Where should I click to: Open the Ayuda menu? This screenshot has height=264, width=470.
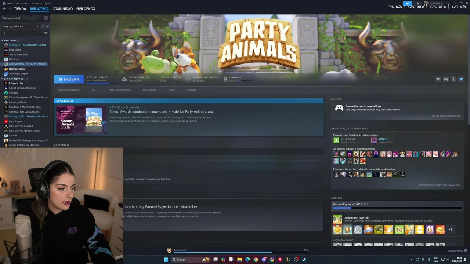tap(48, 3)
